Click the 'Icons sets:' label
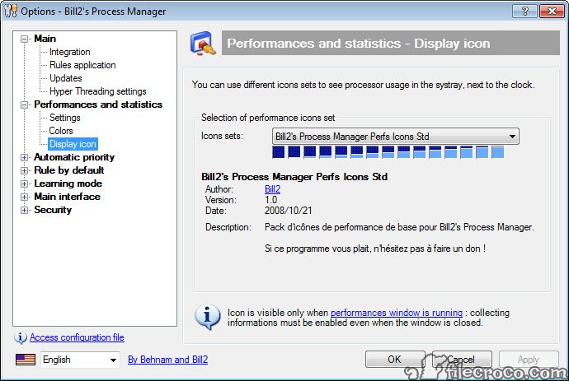569x381 pixels. pos(222,136)
